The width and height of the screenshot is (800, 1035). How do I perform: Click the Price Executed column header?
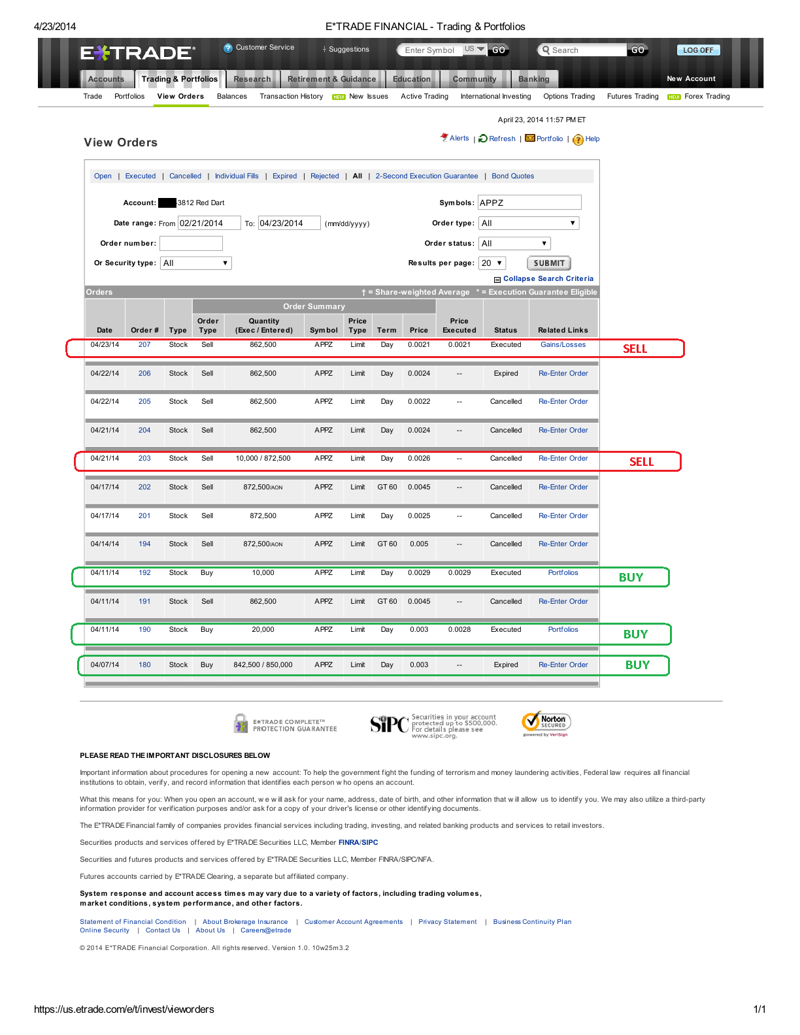(459, 325)
